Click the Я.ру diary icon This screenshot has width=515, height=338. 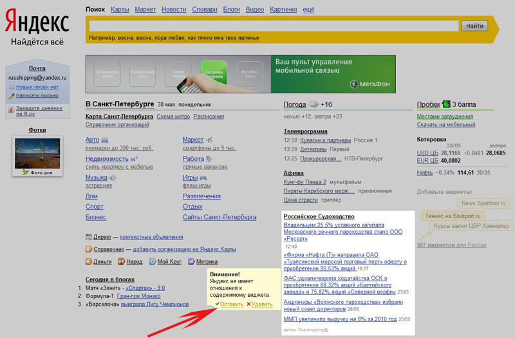pyautogui.click(x=11, y=110)
